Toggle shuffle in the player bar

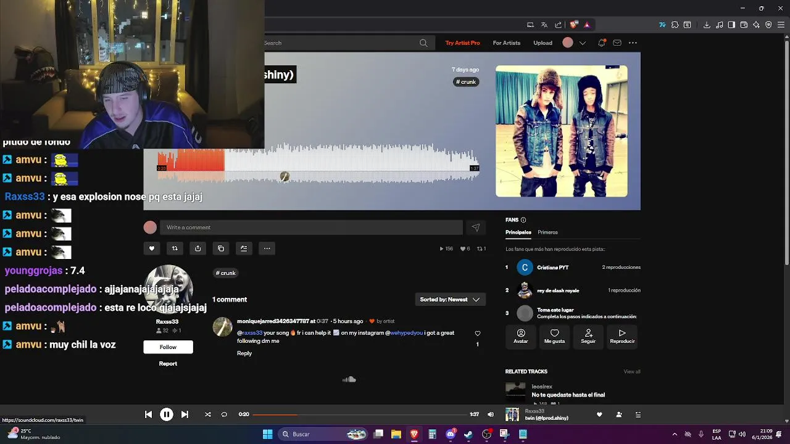tap(207, 414)
